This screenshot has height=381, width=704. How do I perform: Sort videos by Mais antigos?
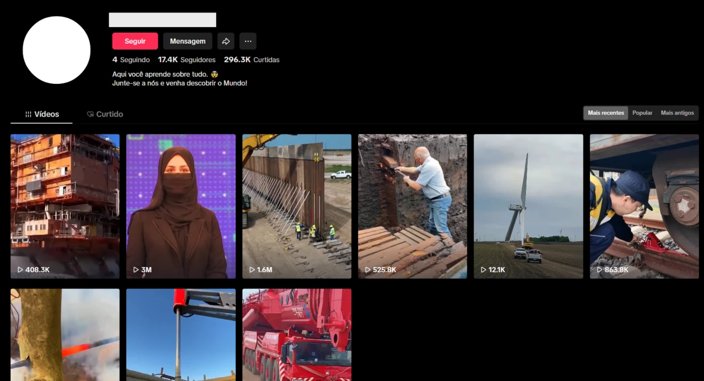[x=677, y=113]
